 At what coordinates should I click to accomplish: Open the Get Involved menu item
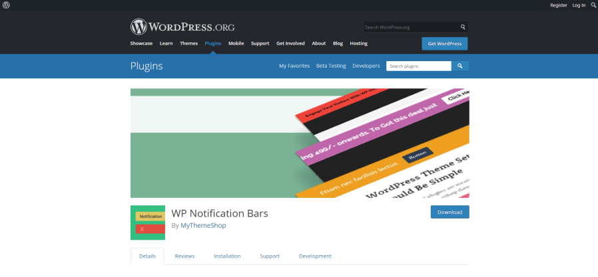pos(290,43)
